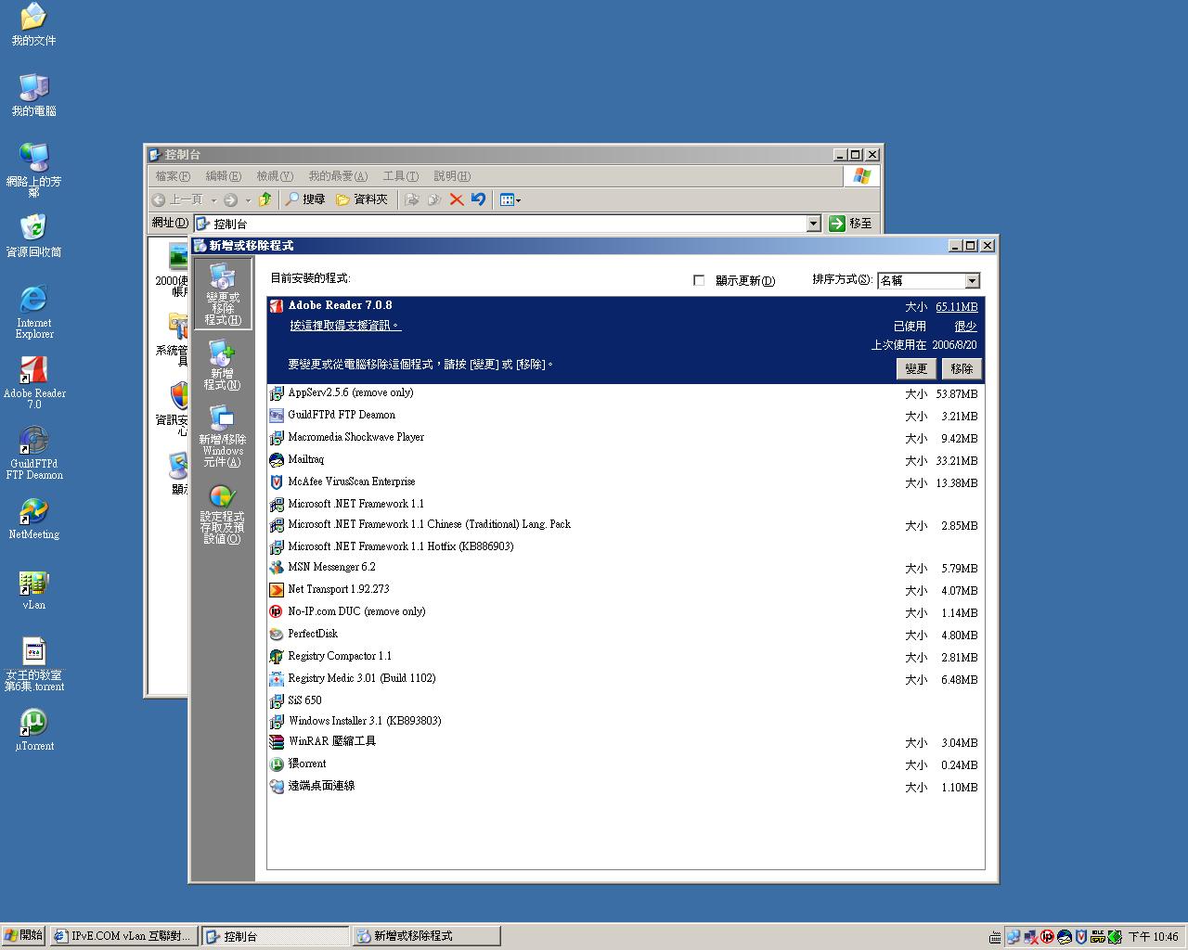Image resolution: width=1188 pixels, height=950 pixels.
Task: Select the GuildFTPd FTP Deamon desktop icon
Action: (x=34, y=453)
